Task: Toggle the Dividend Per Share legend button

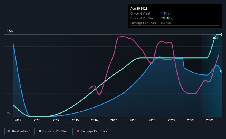Action: [54, 131]
